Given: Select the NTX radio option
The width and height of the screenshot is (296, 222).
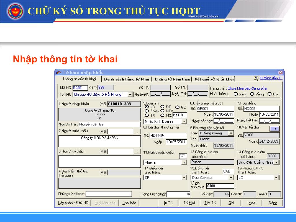Looking at the screenshot, I should pos(162,111).
